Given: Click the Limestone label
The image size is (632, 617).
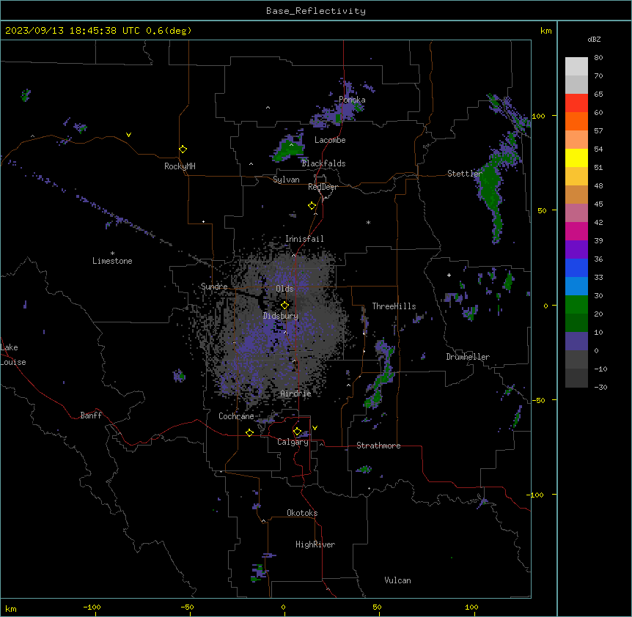Looking at the screenshot, I should [112, 261].
